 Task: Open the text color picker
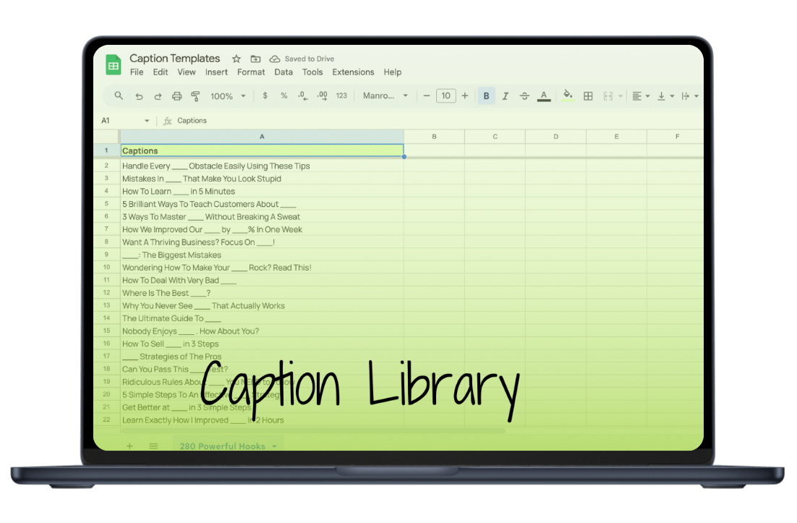coord(544,96)
